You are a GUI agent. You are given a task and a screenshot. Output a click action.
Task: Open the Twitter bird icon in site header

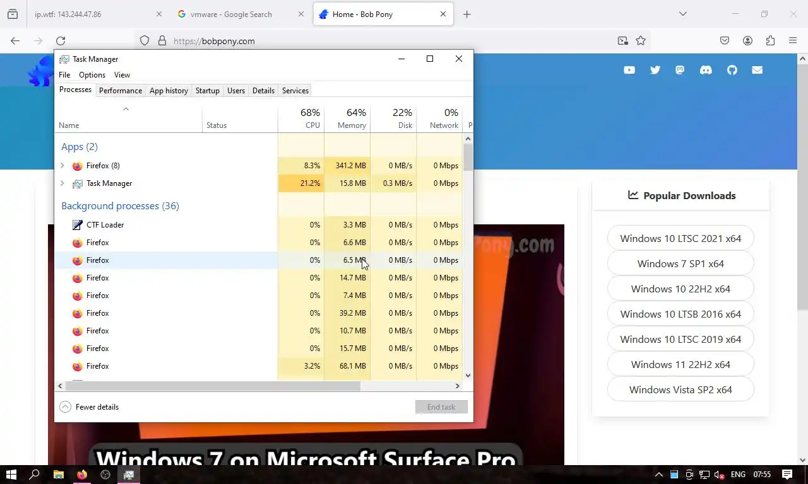click(655, 70)
